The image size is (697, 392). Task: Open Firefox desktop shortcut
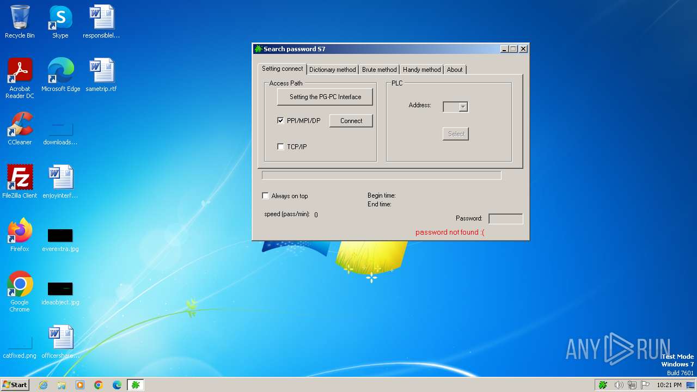(20, 235)
